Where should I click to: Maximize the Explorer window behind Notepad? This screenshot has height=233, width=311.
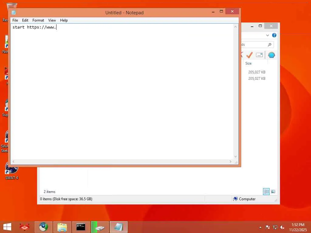(x=260, y=26)
